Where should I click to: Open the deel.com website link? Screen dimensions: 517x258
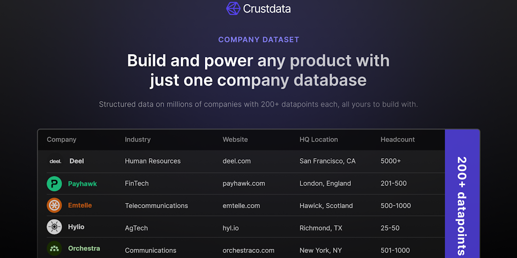tap(237, 161)
